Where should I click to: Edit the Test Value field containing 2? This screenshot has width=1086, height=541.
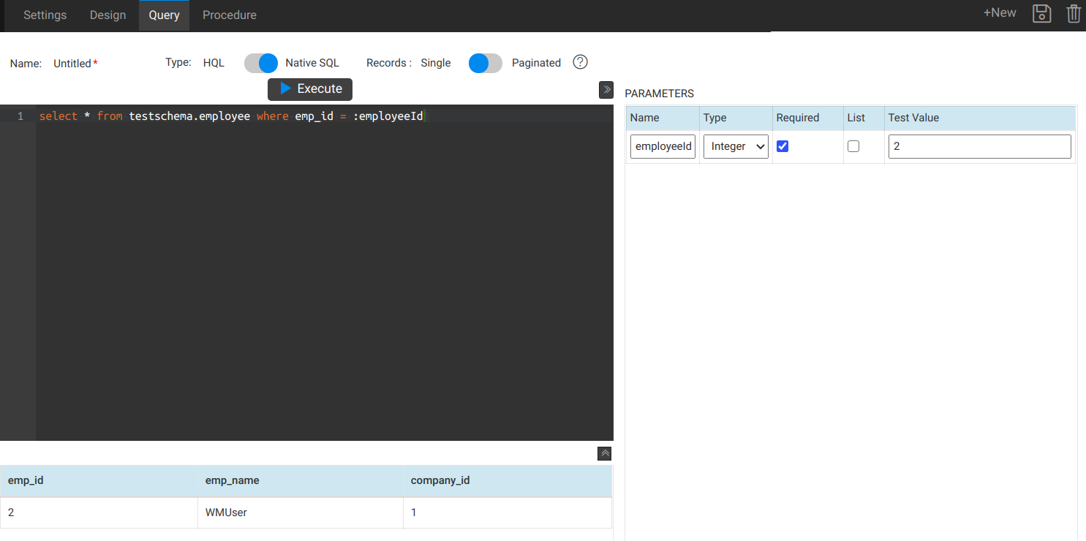(x=979, y=146)
